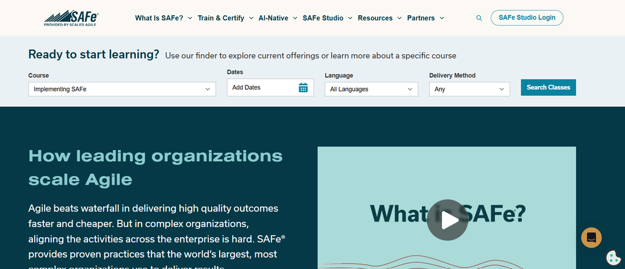Click the Delivery Method label
Screen dimensions: 625x269
pyautogui.click(x=452, y=75)
